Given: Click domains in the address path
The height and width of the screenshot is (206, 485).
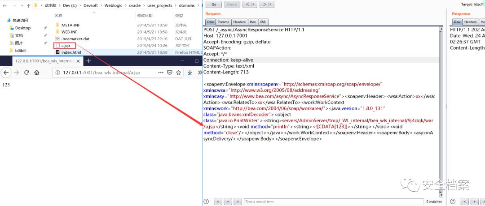Looking at the screenshot, I should (187, 5).
